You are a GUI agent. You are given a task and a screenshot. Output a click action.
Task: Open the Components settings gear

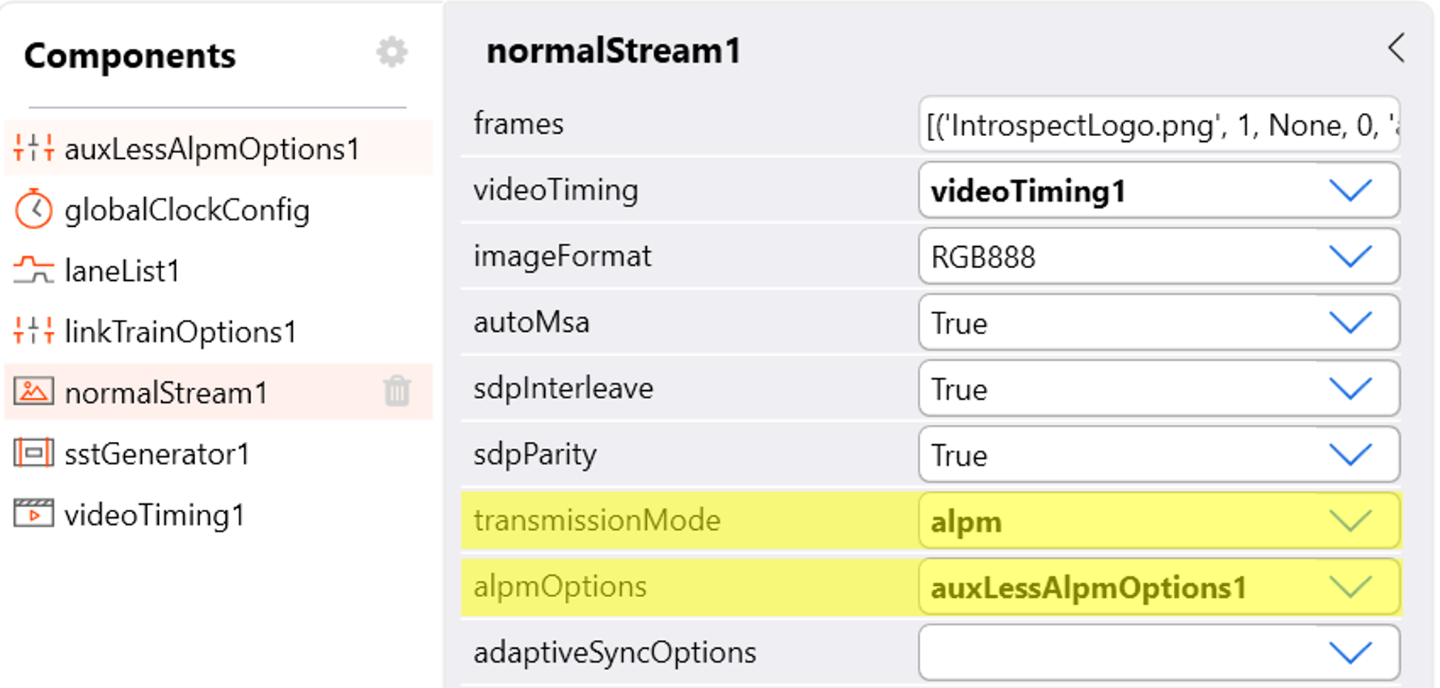pyautogui.click(x=392, y=52)
